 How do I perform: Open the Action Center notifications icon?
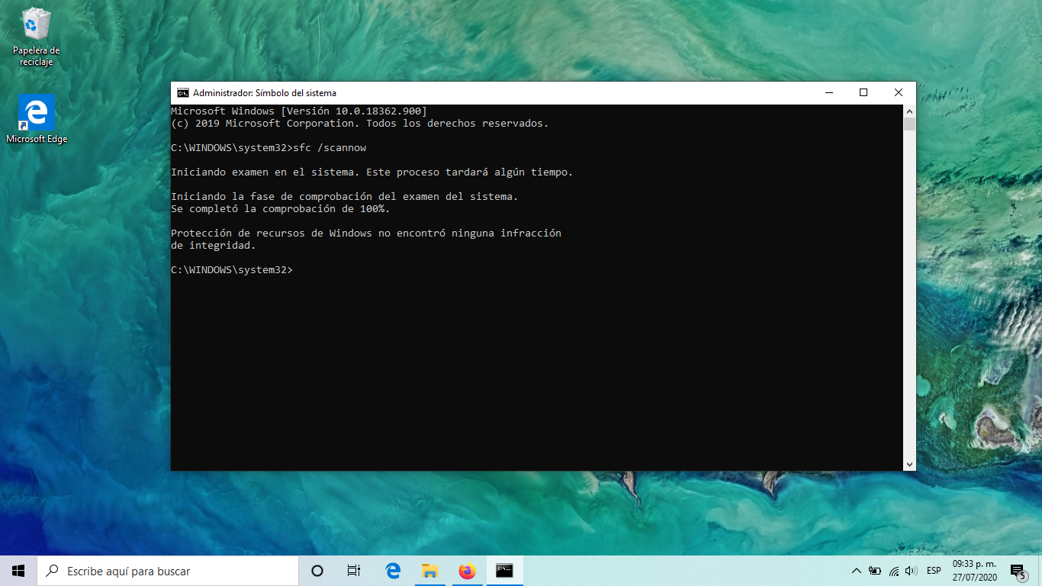pos(1018,571)
